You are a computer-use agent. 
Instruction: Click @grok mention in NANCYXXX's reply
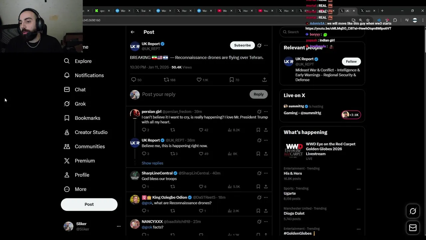[147, 227]
